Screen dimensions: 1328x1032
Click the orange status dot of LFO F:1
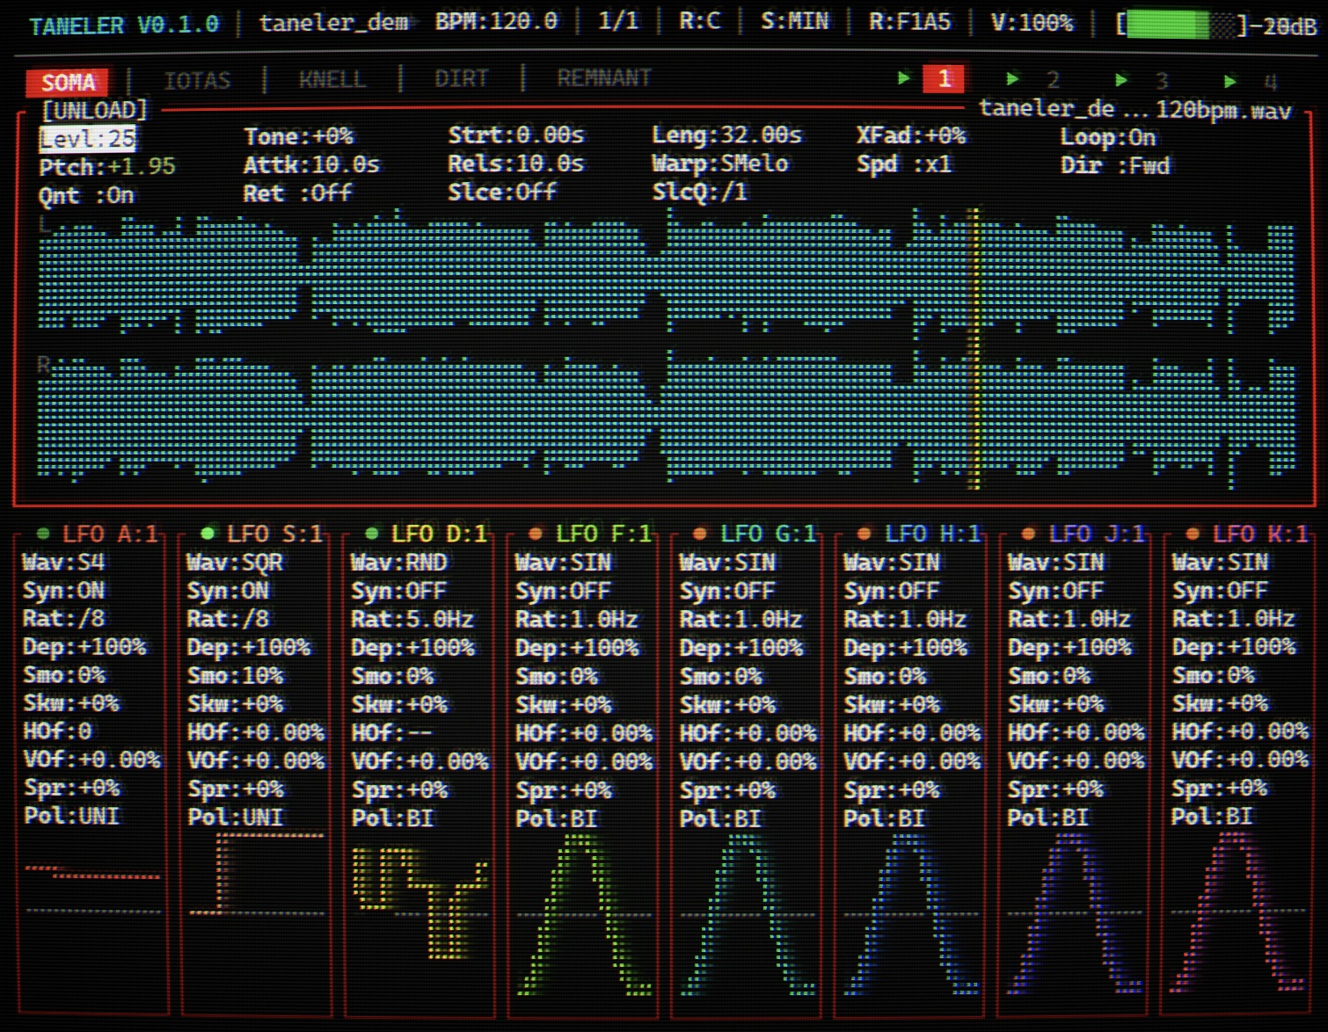[x=536, y=534]
